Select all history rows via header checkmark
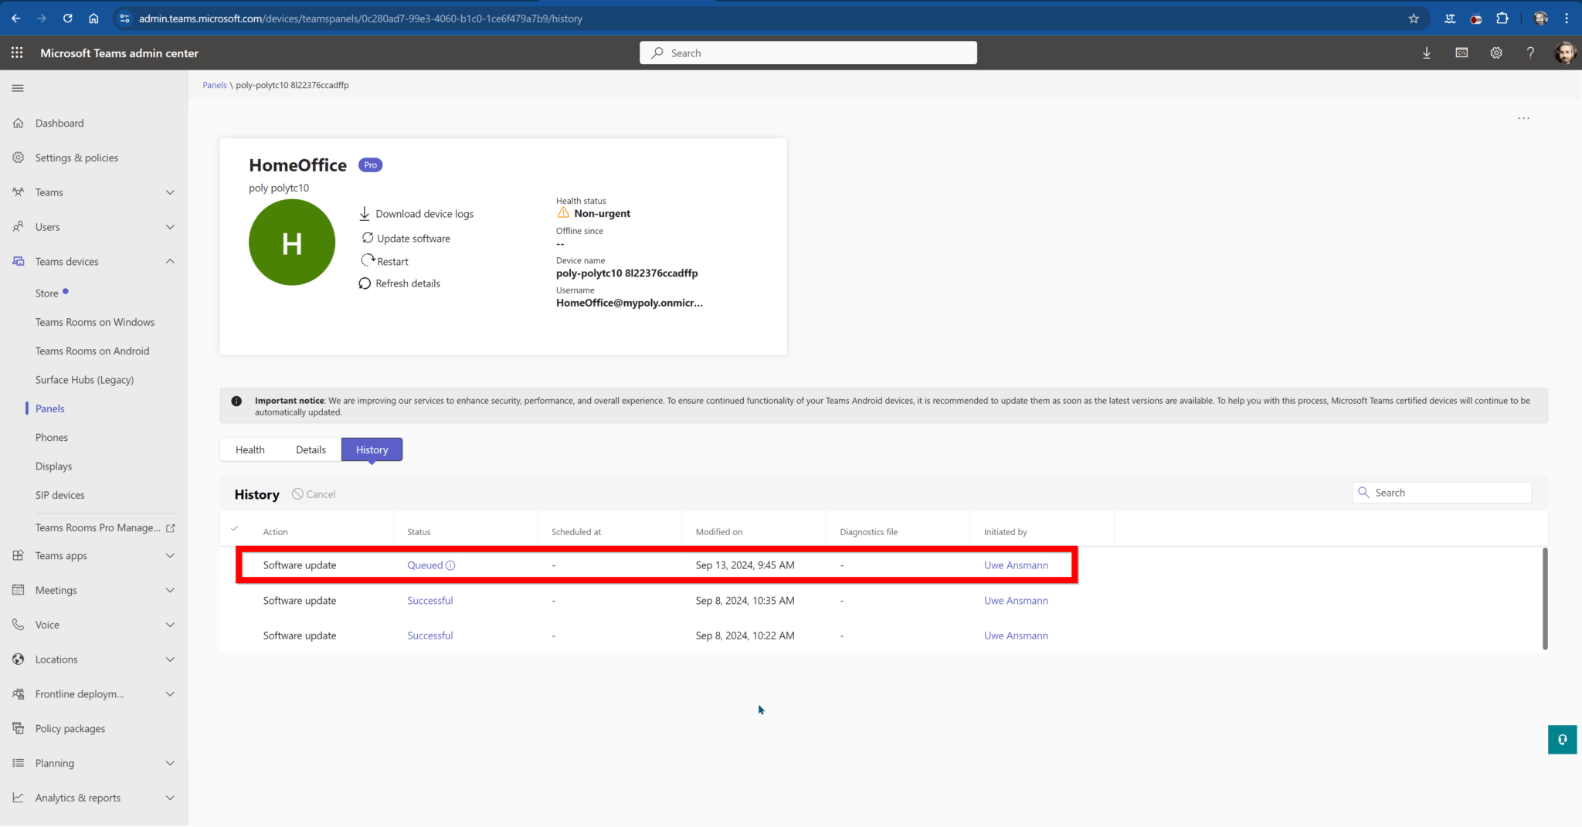The width and height of the screenshot is (1582, 827). pos(234,530)
